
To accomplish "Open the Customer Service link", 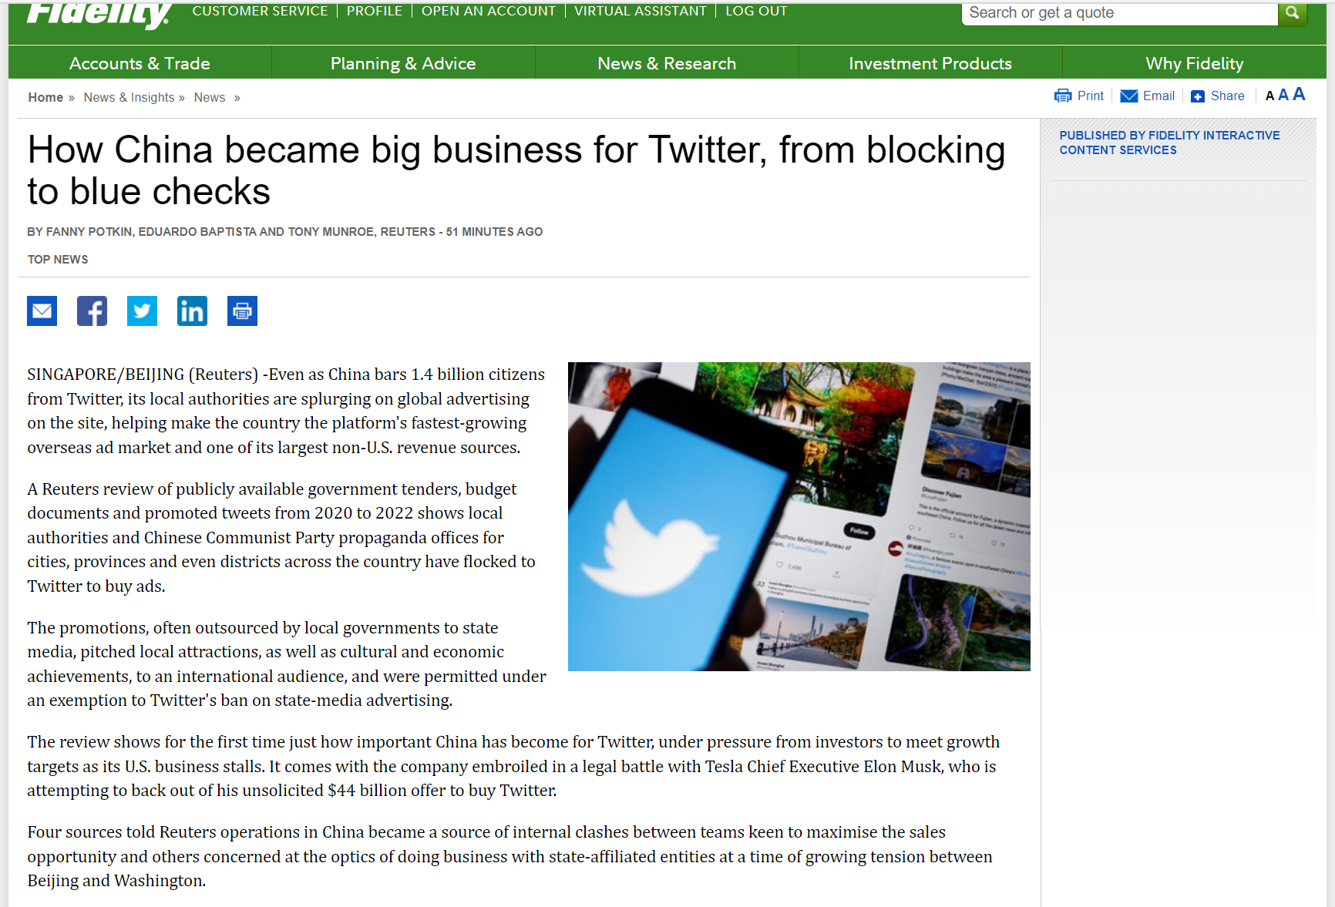I will coord(260,11).
